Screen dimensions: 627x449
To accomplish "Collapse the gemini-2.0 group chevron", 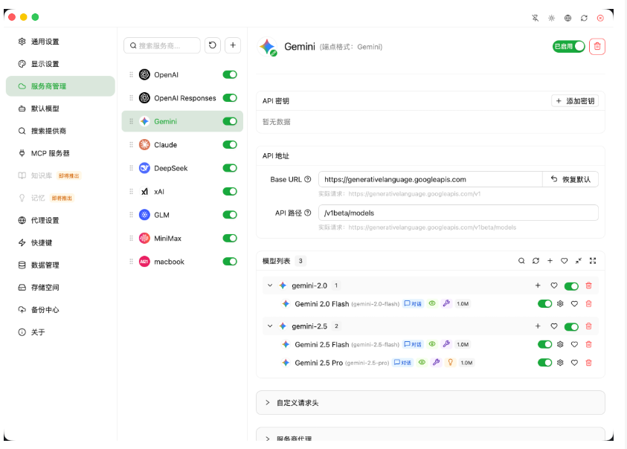I will click(270, 285).
